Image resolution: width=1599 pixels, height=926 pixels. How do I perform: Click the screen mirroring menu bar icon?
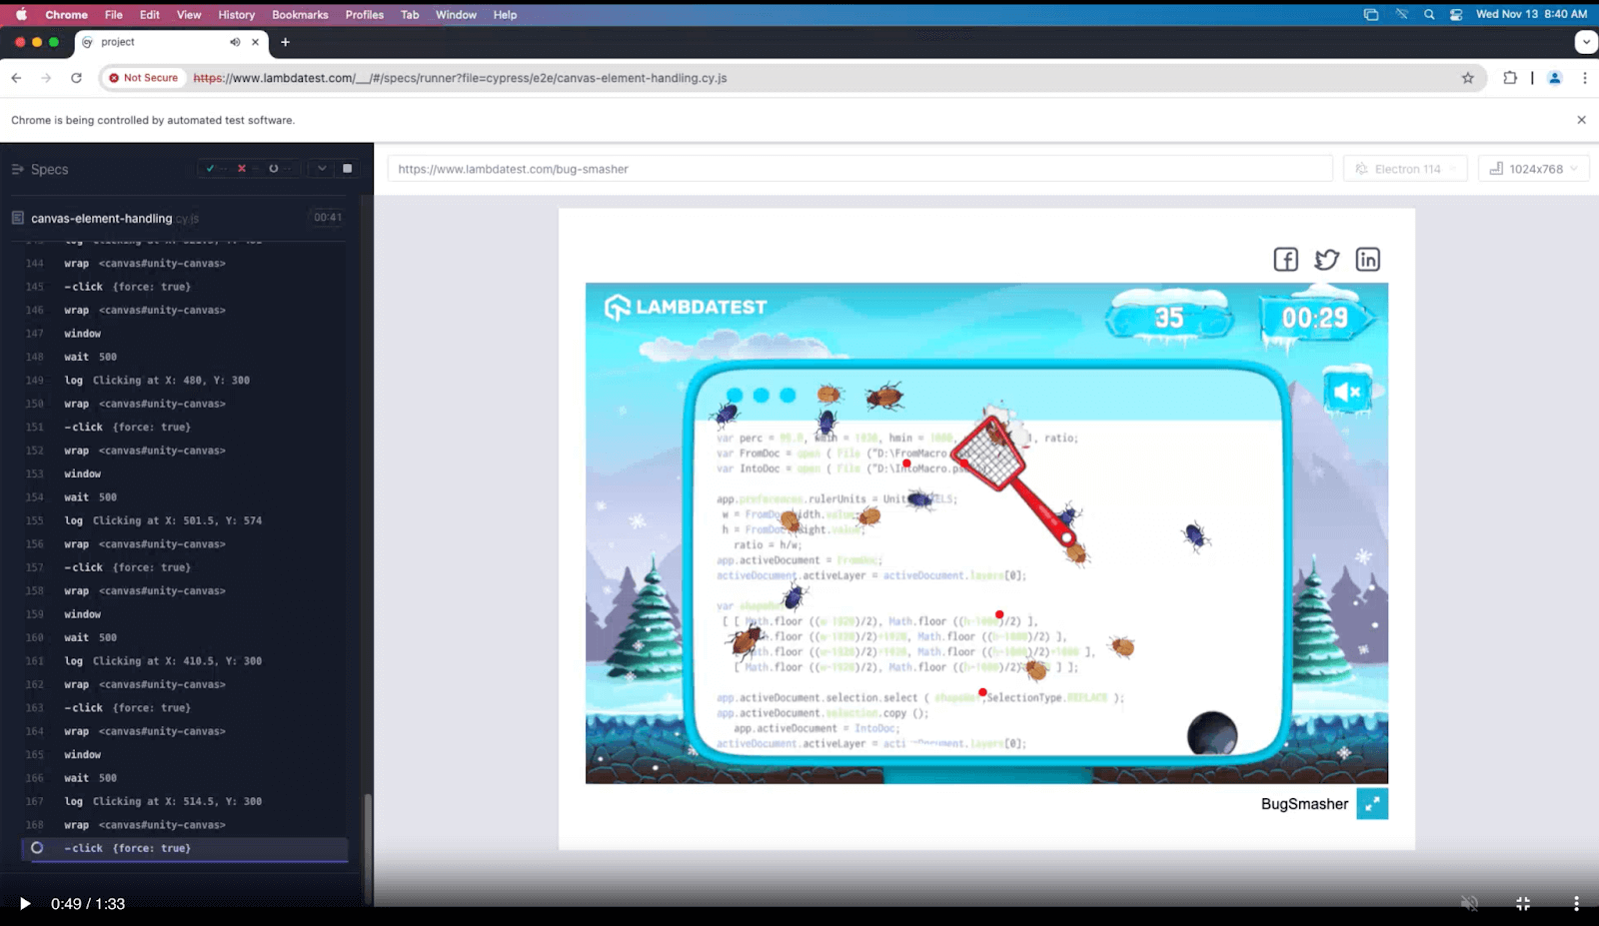click(1371, 14)
